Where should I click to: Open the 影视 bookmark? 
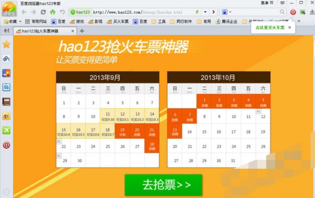tap(95, 21)
